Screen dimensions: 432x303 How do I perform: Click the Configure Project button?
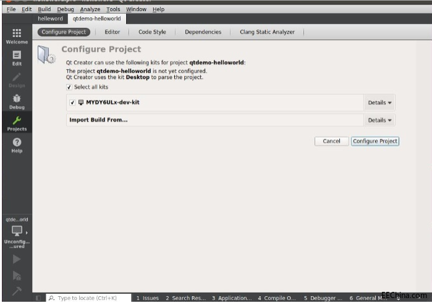(x=375, y=141)
